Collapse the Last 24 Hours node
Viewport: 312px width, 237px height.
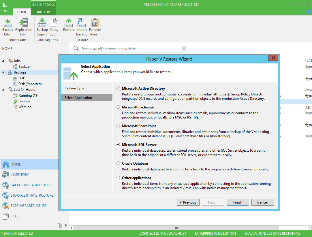[3, 90]
